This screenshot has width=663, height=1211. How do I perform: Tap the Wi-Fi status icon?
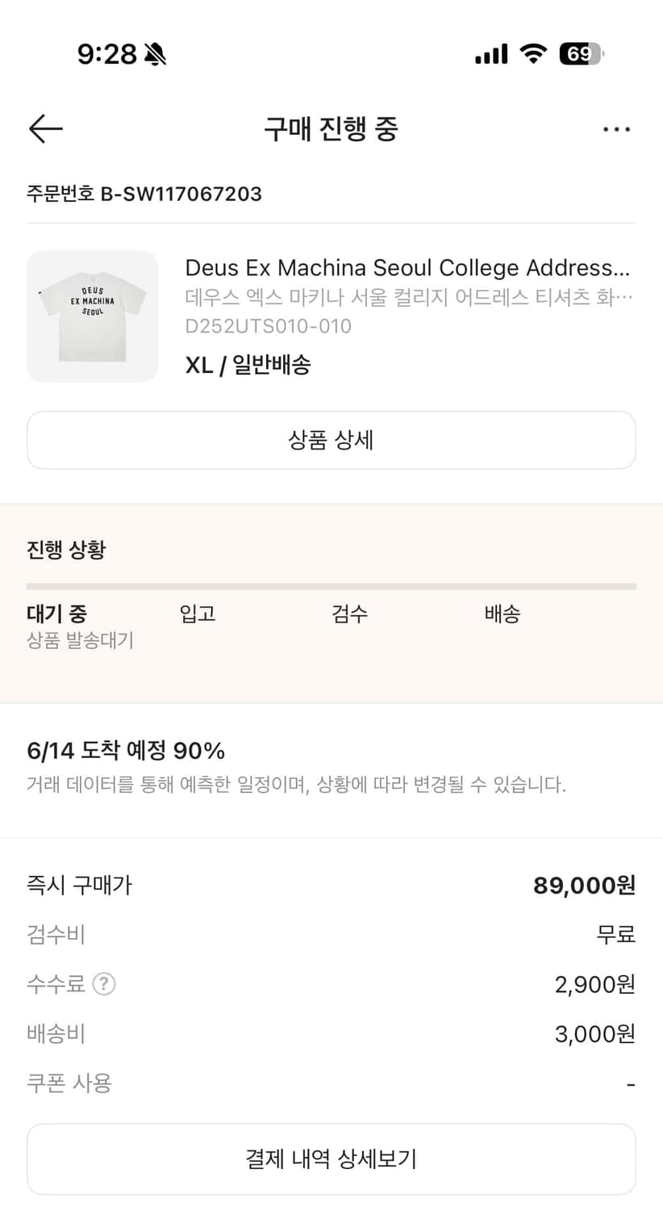point(532,54)
